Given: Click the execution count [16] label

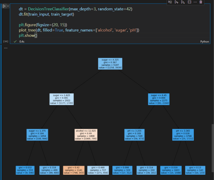Looking at the screenshot, I should [x=6, y=41].
